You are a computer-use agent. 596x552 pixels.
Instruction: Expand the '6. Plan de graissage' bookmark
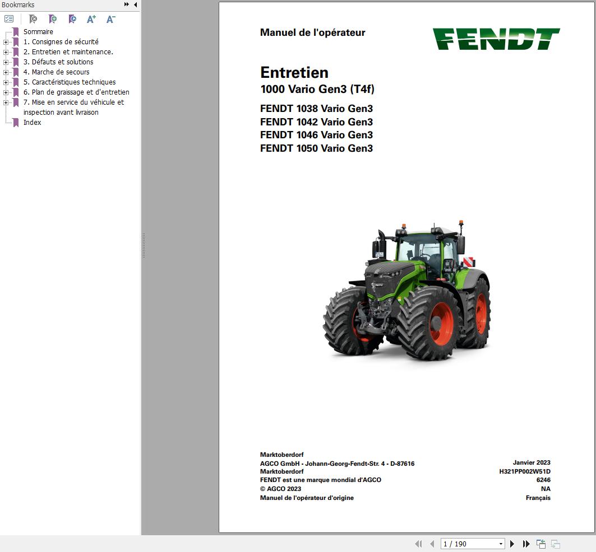[x=6, y=92]
